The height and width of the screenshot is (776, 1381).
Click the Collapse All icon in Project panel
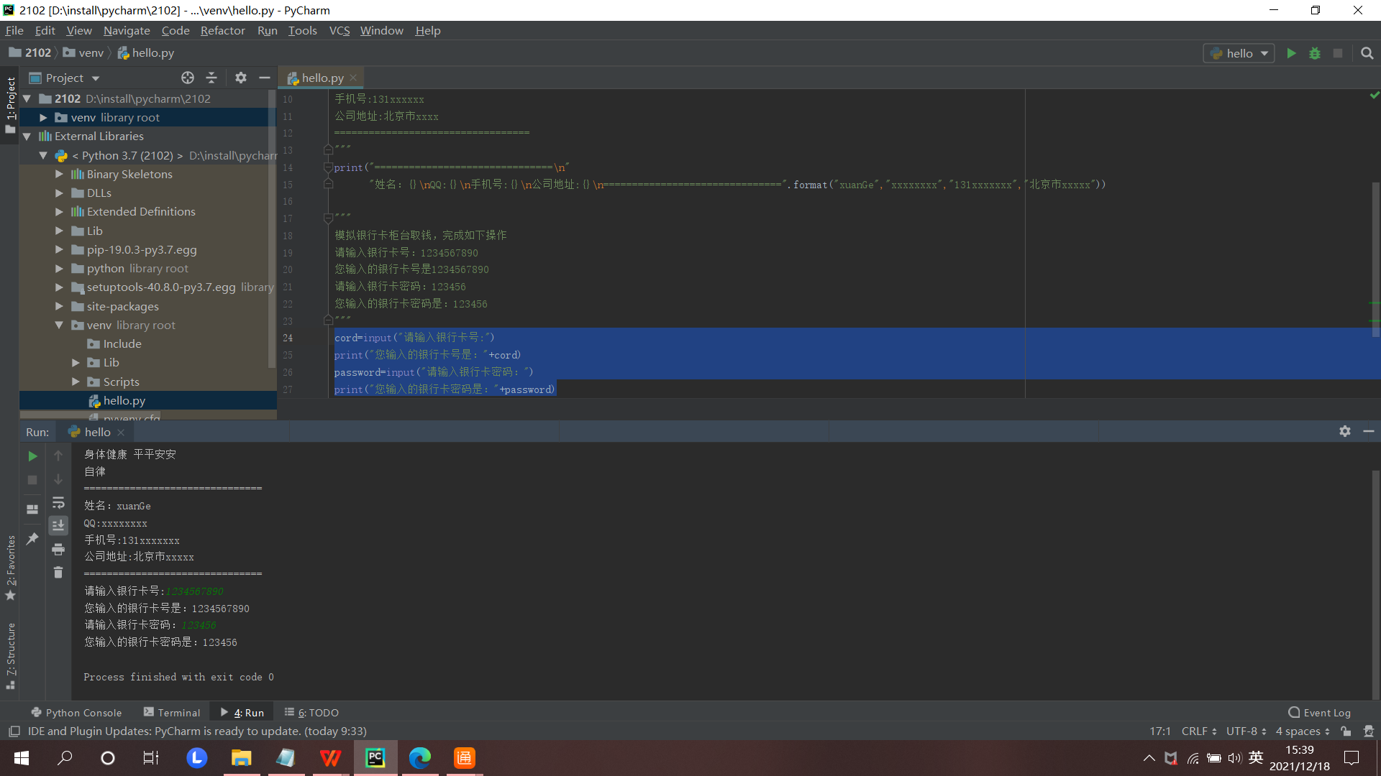pos(211,78)
